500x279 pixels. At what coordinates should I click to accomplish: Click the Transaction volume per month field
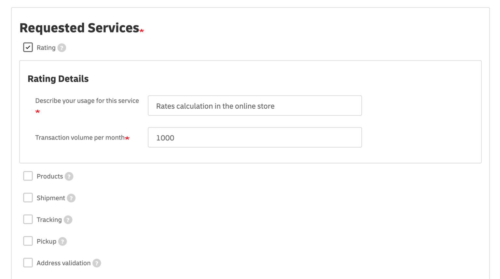(x=255, y=137)
